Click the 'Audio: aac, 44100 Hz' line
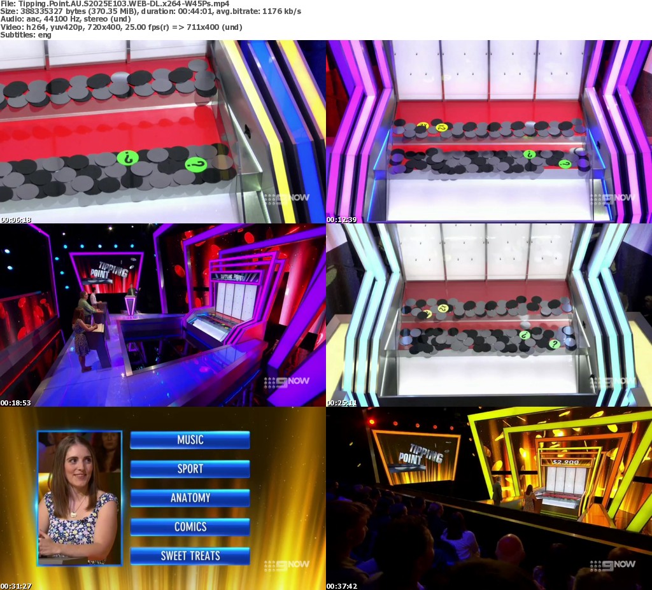The image size is (652, 590). coord(66,19)
